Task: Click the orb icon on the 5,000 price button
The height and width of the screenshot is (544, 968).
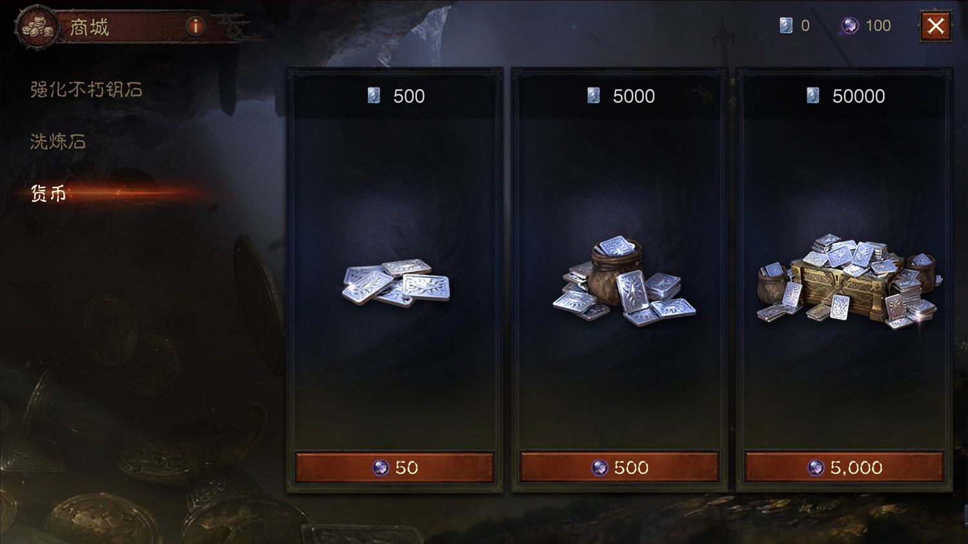Action: click(x=816, y=467)
